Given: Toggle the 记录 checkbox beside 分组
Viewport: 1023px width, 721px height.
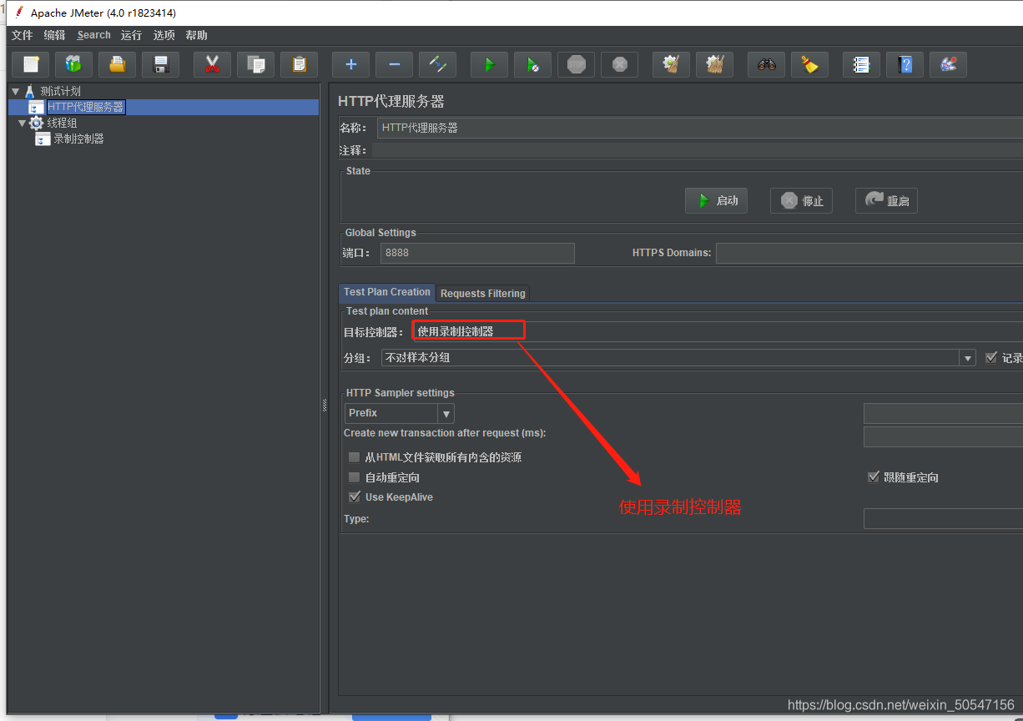Looking at the screenshot, I should pos(991,357).
